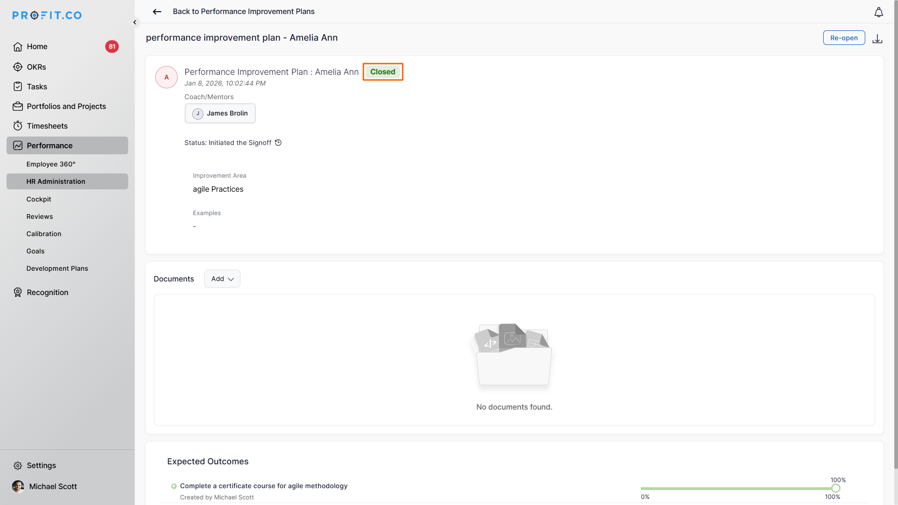Click Back to Performance Improvement Plans
This screenshot has height=505, width=898.
[243, 12]
